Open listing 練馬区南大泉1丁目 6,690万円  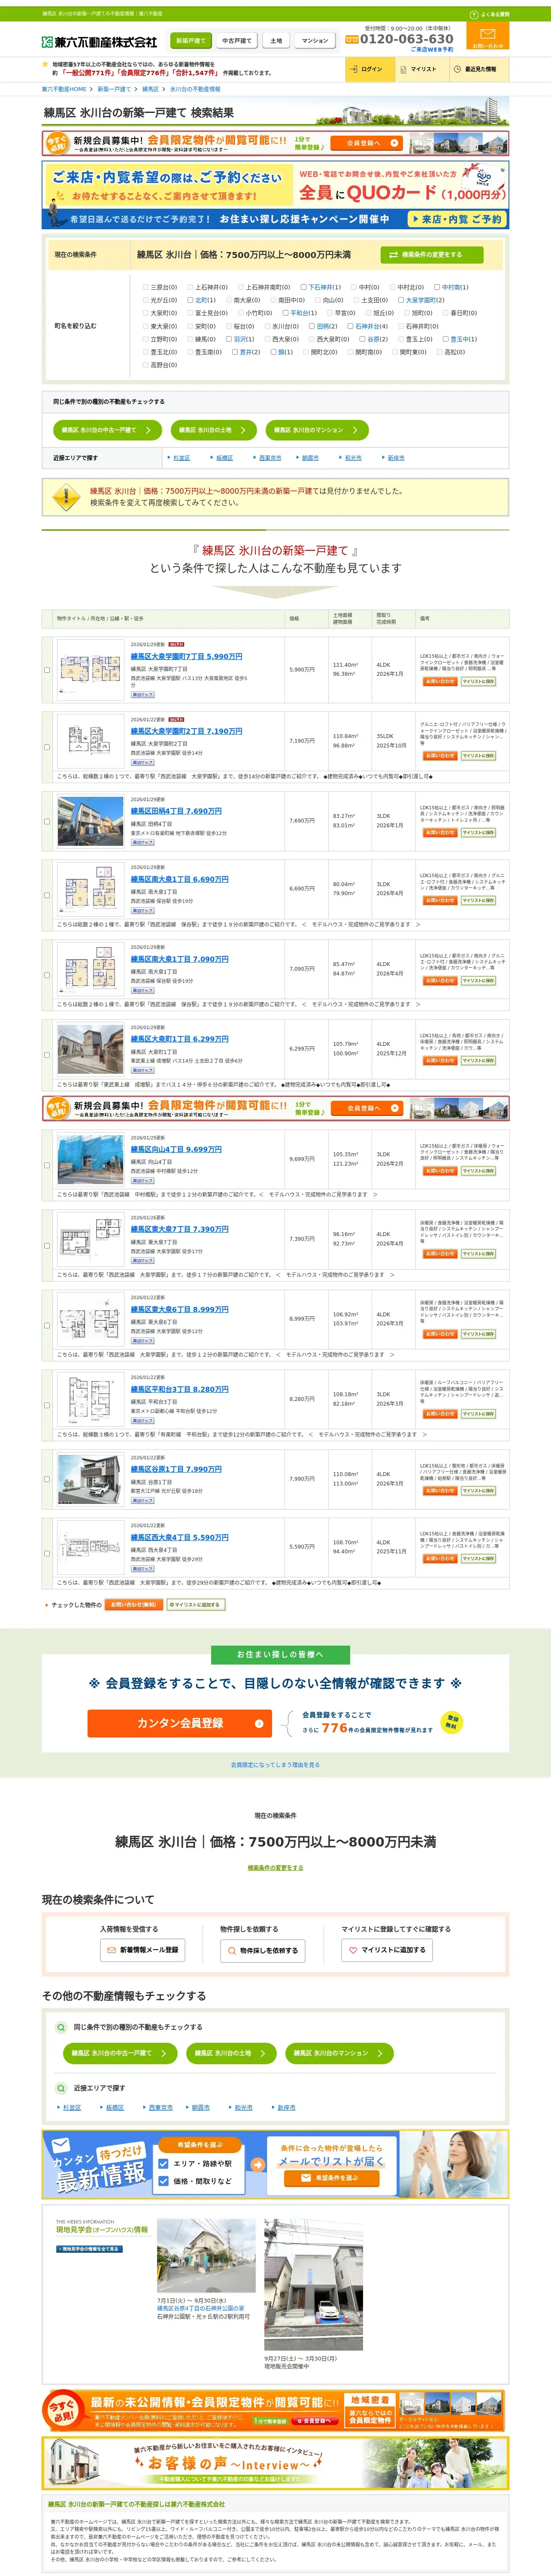point(179,879)
